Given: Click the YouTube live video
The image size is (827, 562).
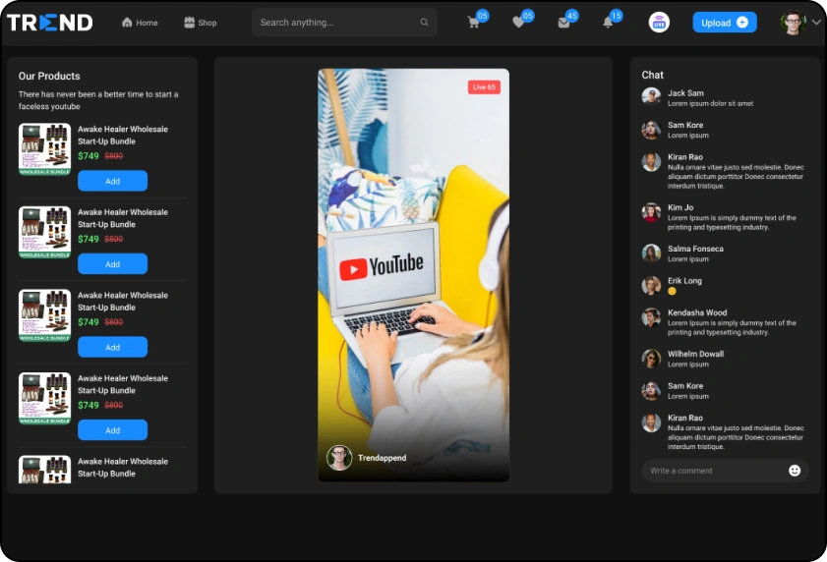Looking at the screenshot, I should click(413, 275).
